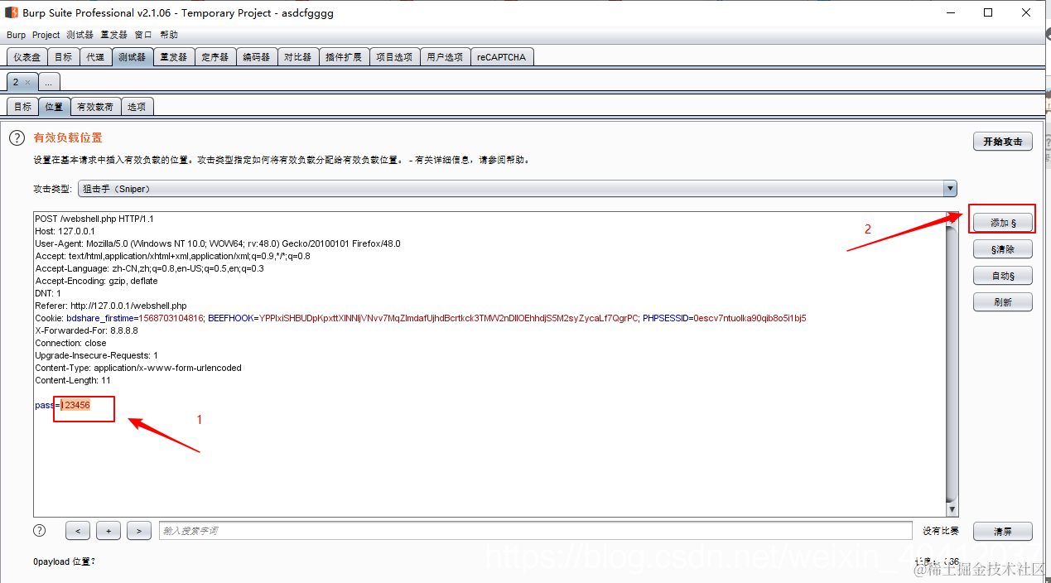The width and height of the screenshot is (1051, 583).
Task: Click the 有效负载位置 heading
Action: pyautogui.click(x=68, y=137)
